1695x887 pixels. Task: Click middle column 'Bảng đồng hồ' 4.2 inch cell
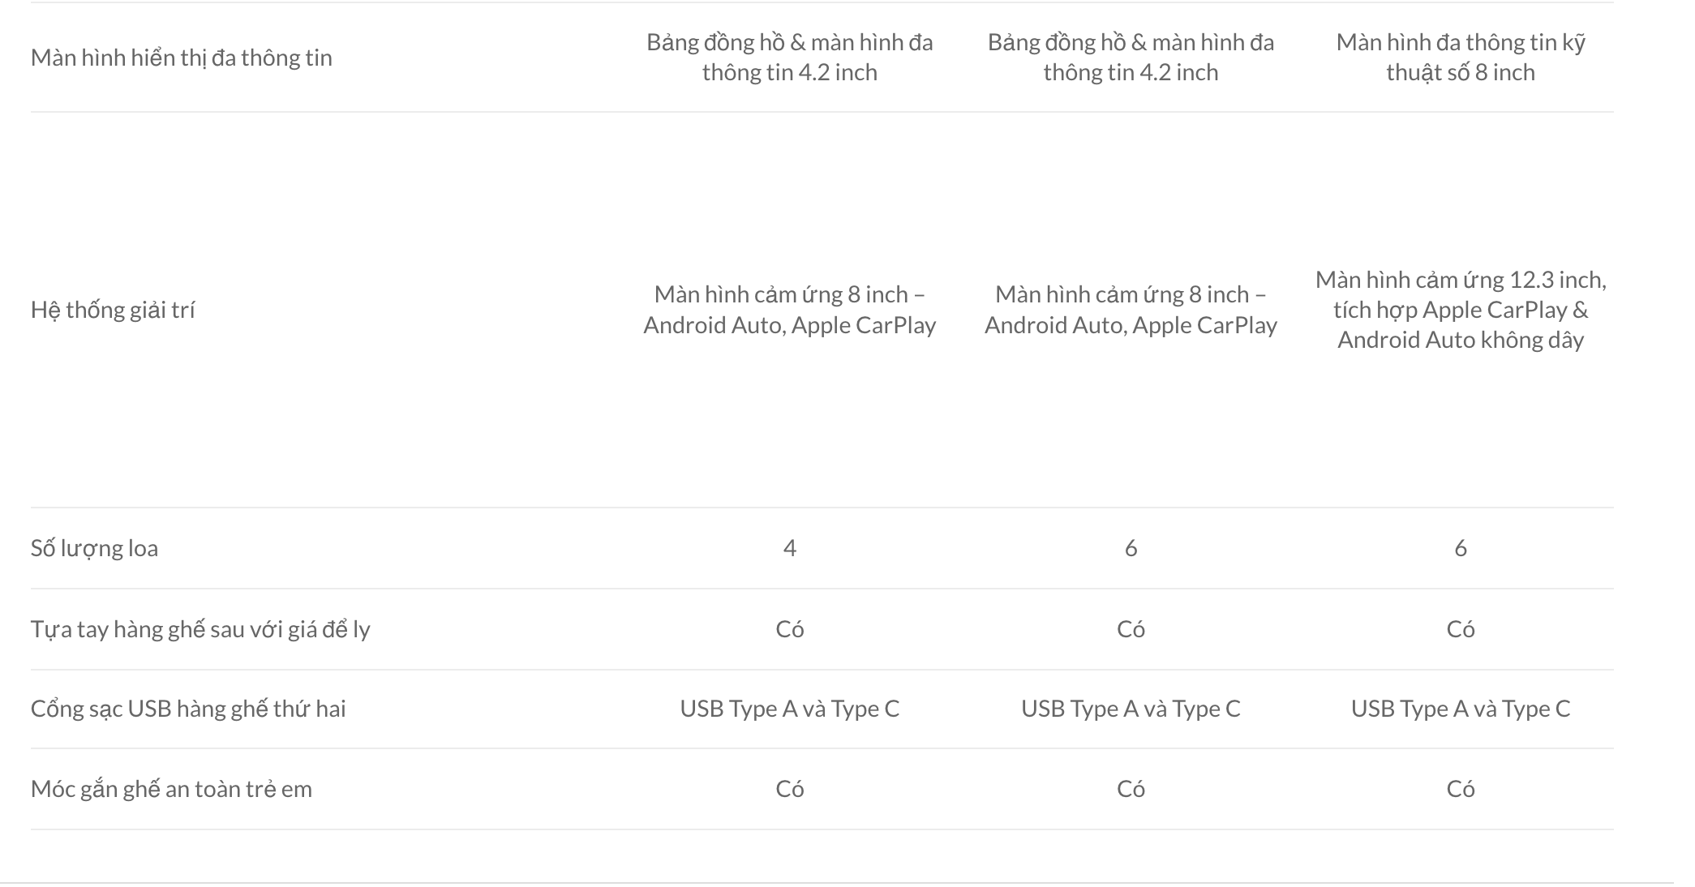pyautogui.click(x=1131, y=58)
